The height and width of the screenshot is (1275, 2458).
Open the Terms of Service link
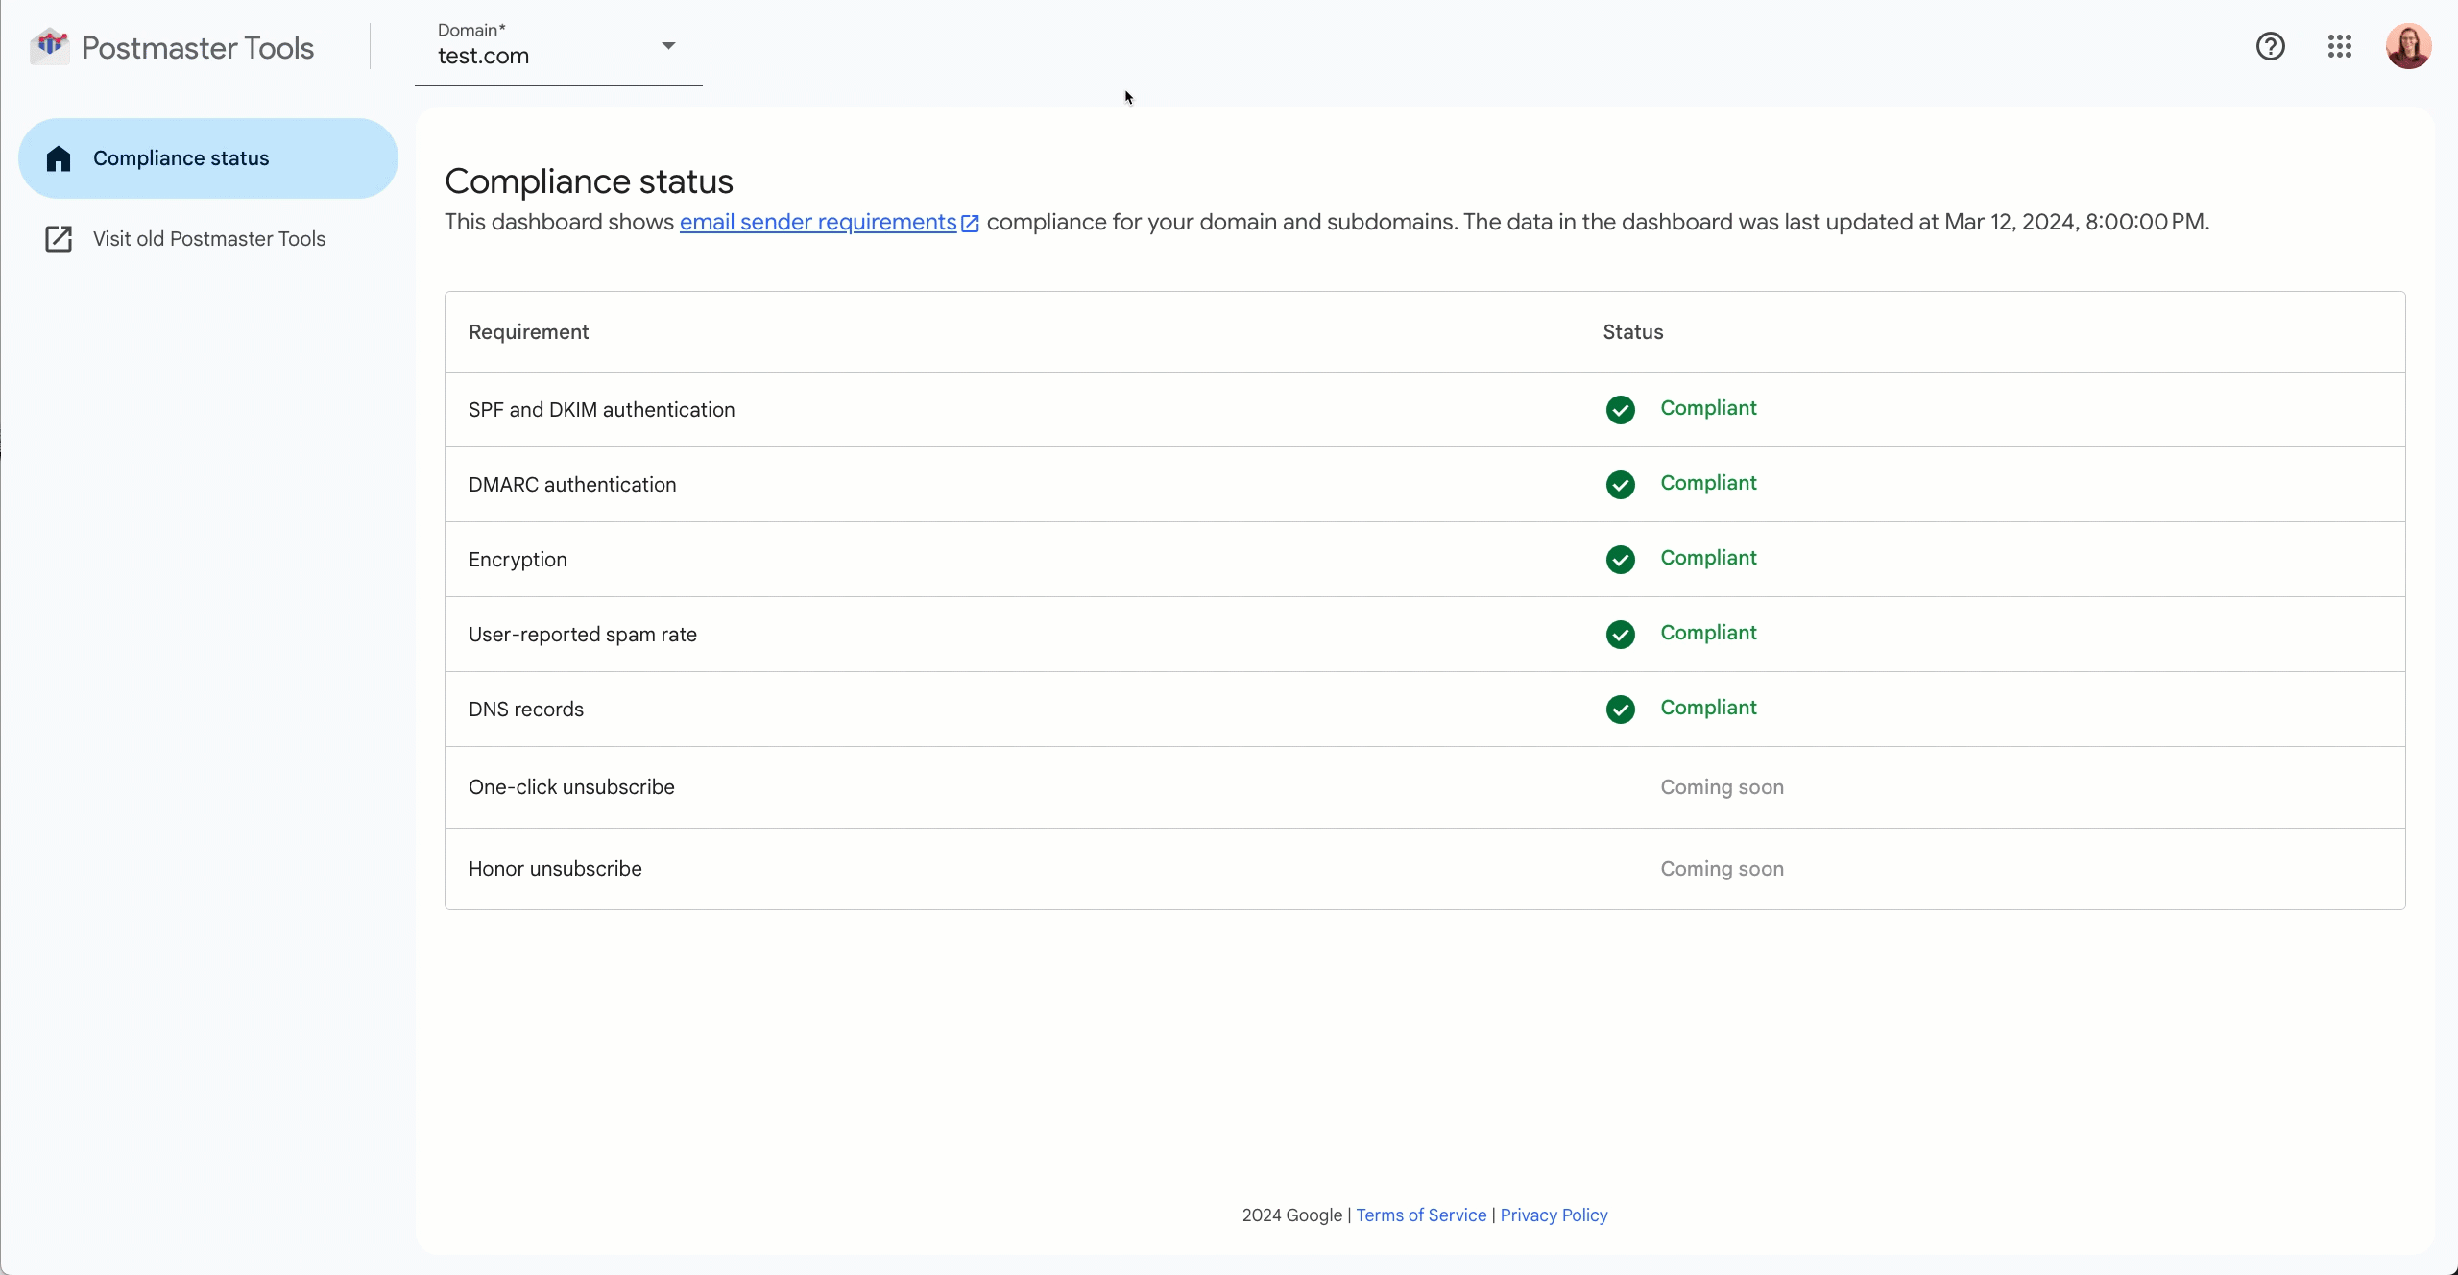pyautogui.click(x=1420, y=1215)
